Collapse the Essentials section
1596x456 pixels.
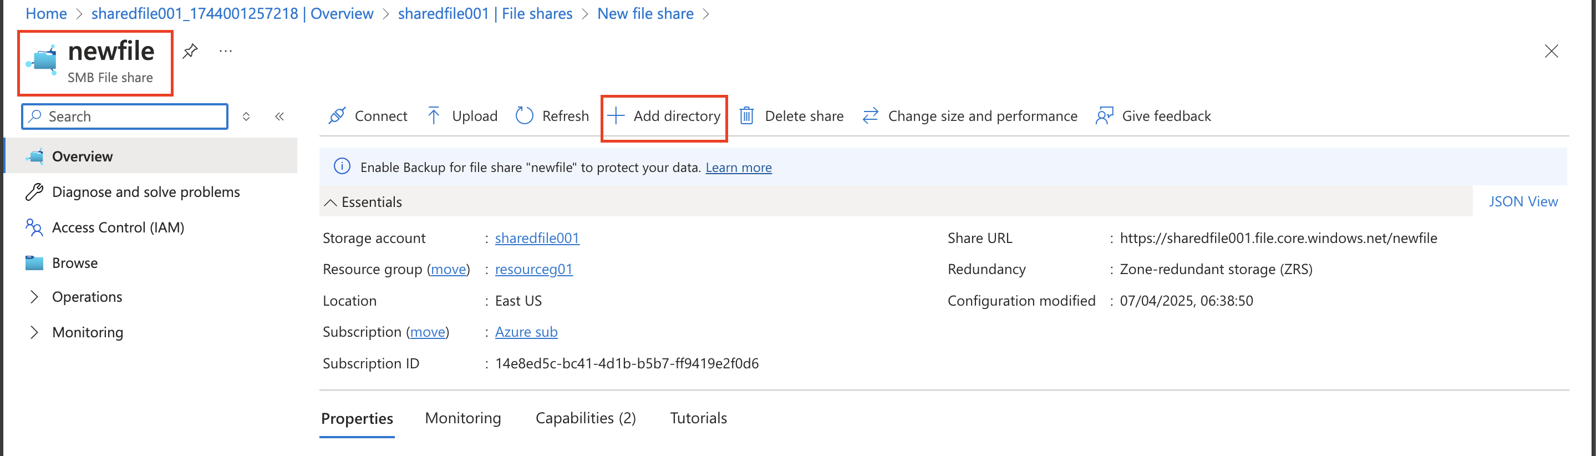pyautogui.click(x=331, y=202)
